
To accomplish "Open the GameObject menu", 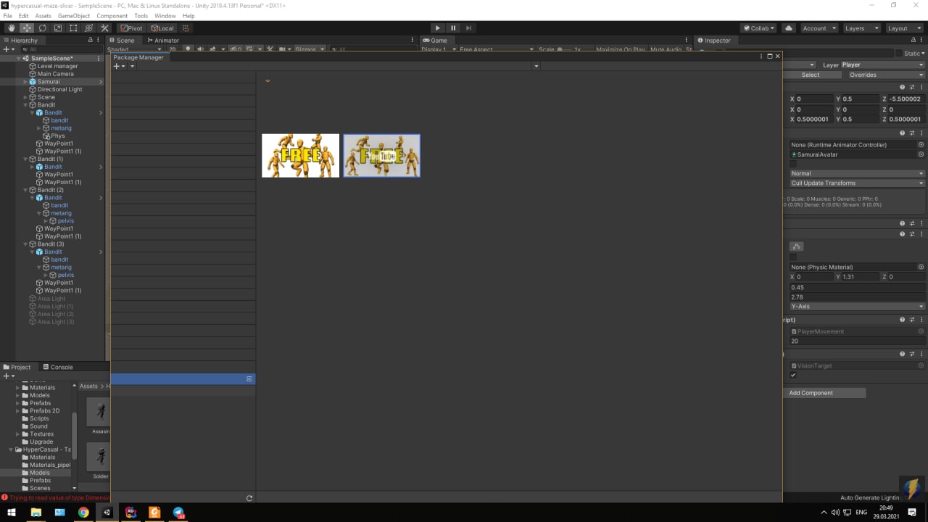I will tap(74, 16).
